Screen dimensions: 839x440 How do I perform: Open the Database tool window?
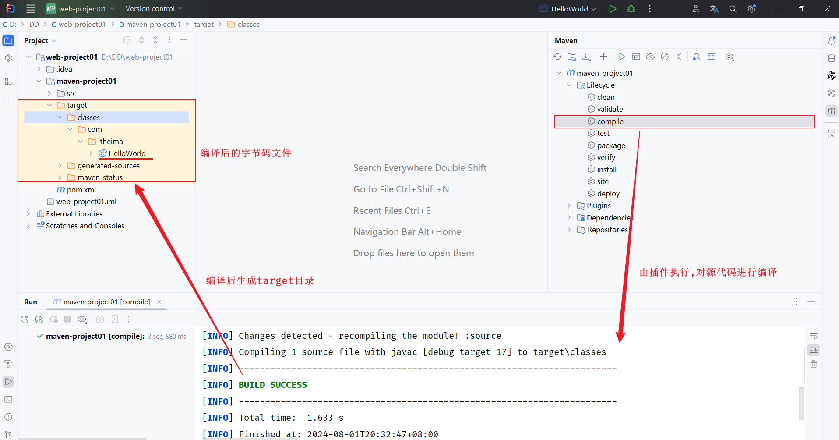pos(831,58)
